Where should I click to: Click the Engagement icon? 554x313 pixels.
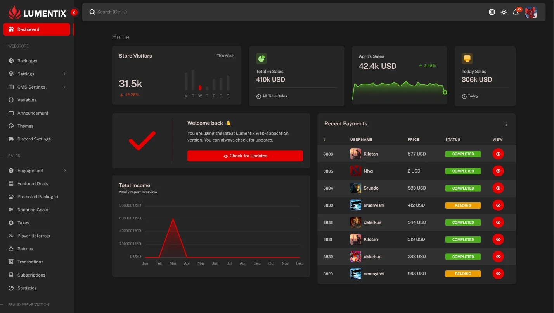11,171
